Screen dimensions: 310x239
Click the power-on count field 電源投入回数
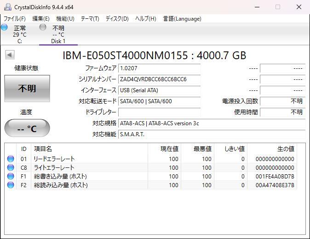coord(283,101)
